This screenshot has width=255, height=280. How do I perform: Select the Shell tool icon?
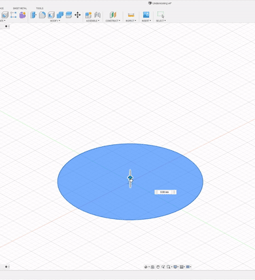pos(51,15)
